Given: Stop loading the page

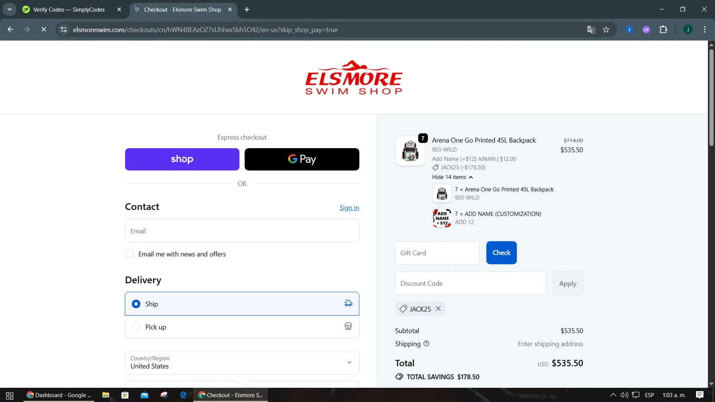Looking at the screenshot, I should tap(43, 30).
